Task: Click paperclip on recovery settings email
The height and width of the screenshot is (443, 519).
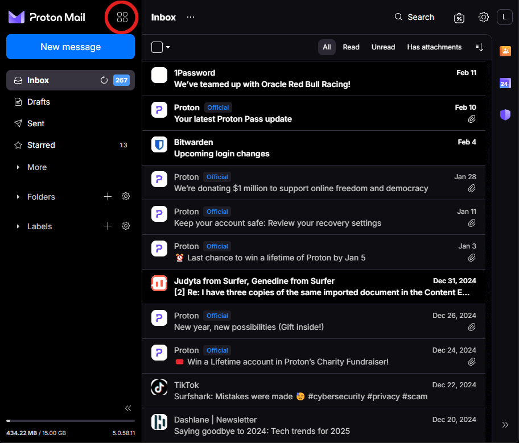Action: point(472,223)
